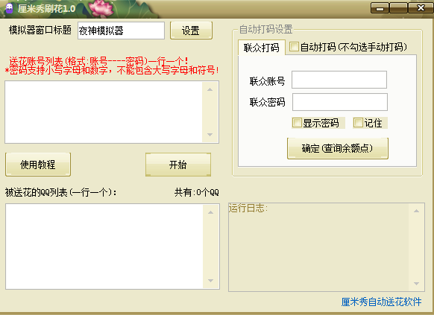Click the 开始 button
The image size is (434, 315).
(x=178, y=165)
